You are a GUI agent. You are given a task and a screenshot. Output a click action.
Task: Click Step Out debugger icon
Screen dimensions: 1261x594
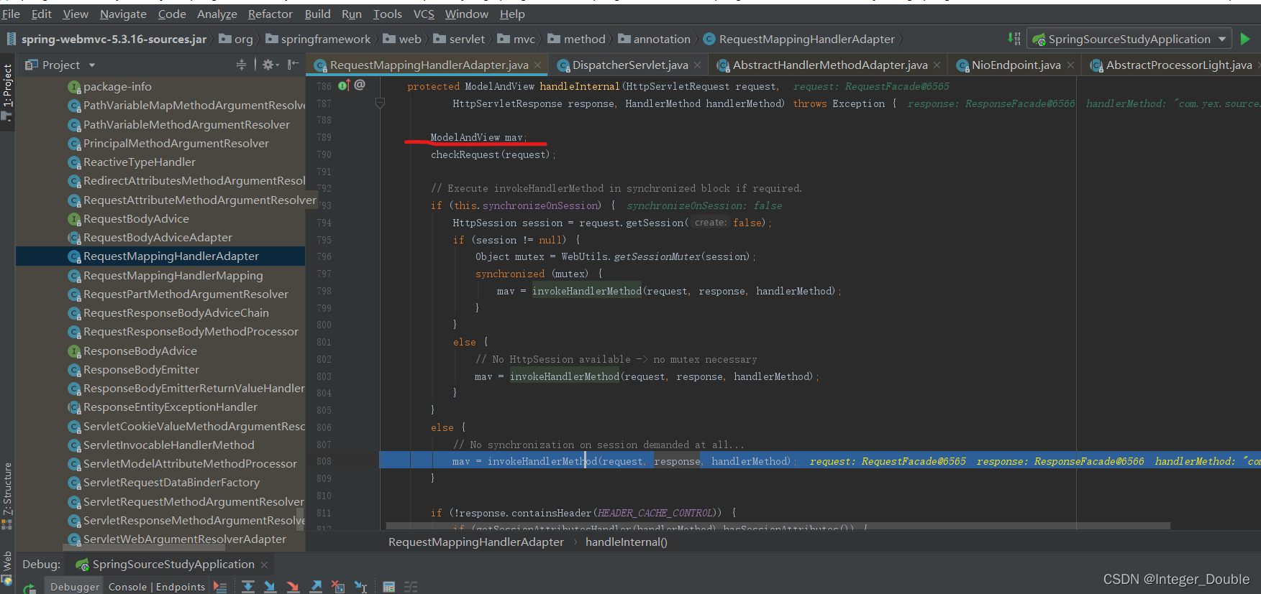(x=316, y=587)
